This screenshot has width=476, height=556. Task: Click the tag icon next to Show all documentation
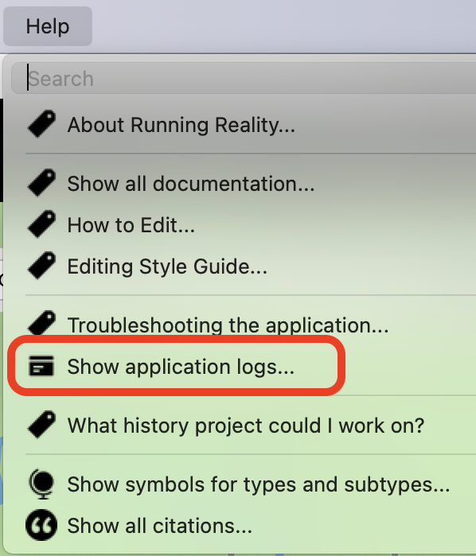(41, 183)
